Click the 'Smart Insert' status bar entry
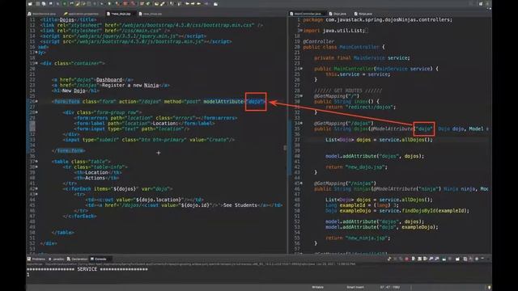The height and width of the screenshot is (291, 518). point(355,287)
